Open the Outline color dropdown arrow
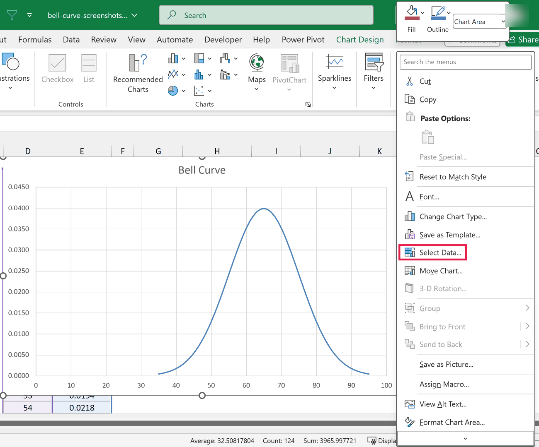This screenshot has width=539, height=447. (x=449, y=13)
